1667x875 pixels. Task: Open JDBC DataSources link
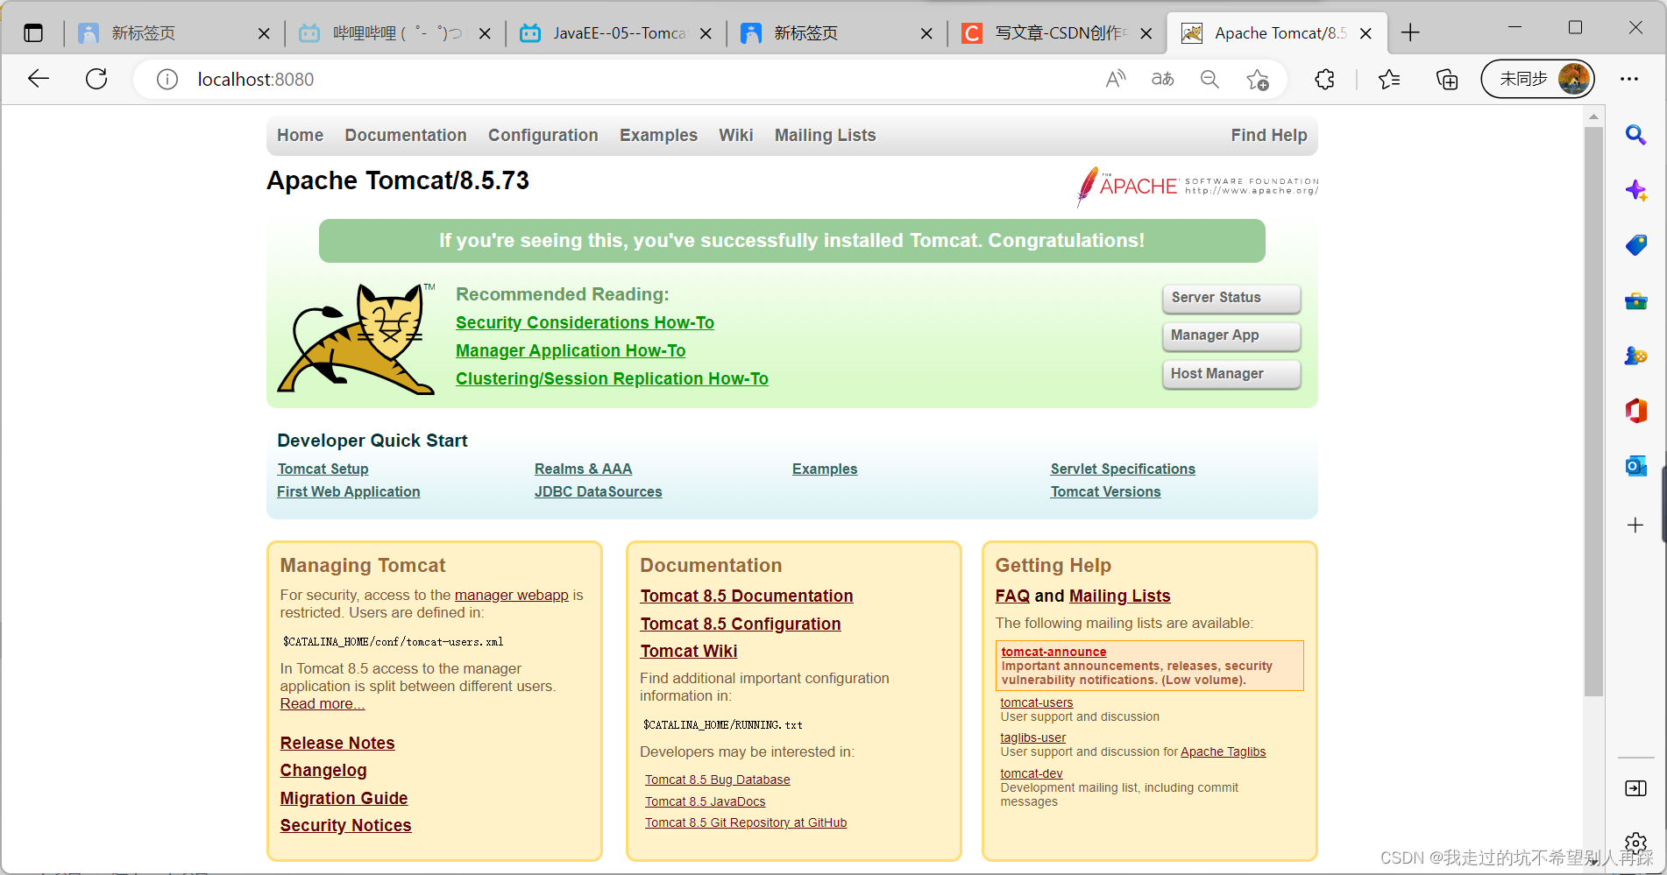pos(599,491)
